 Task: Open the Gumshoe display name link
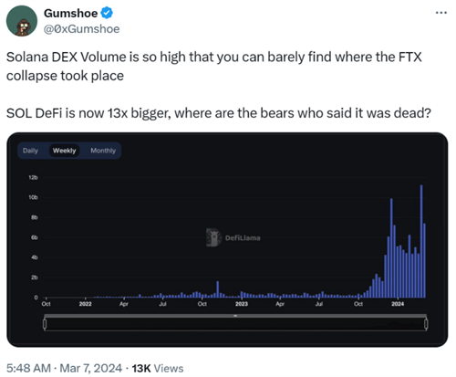(70, 13)
